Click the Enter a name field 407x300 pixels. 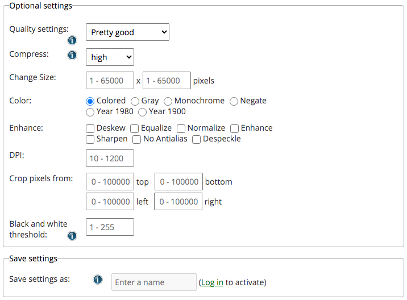click(154, 282)
